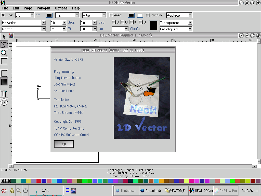Toggle the U underline checkbox
Image resolution: width=261 pixels, height=196 pixels.
122,22
